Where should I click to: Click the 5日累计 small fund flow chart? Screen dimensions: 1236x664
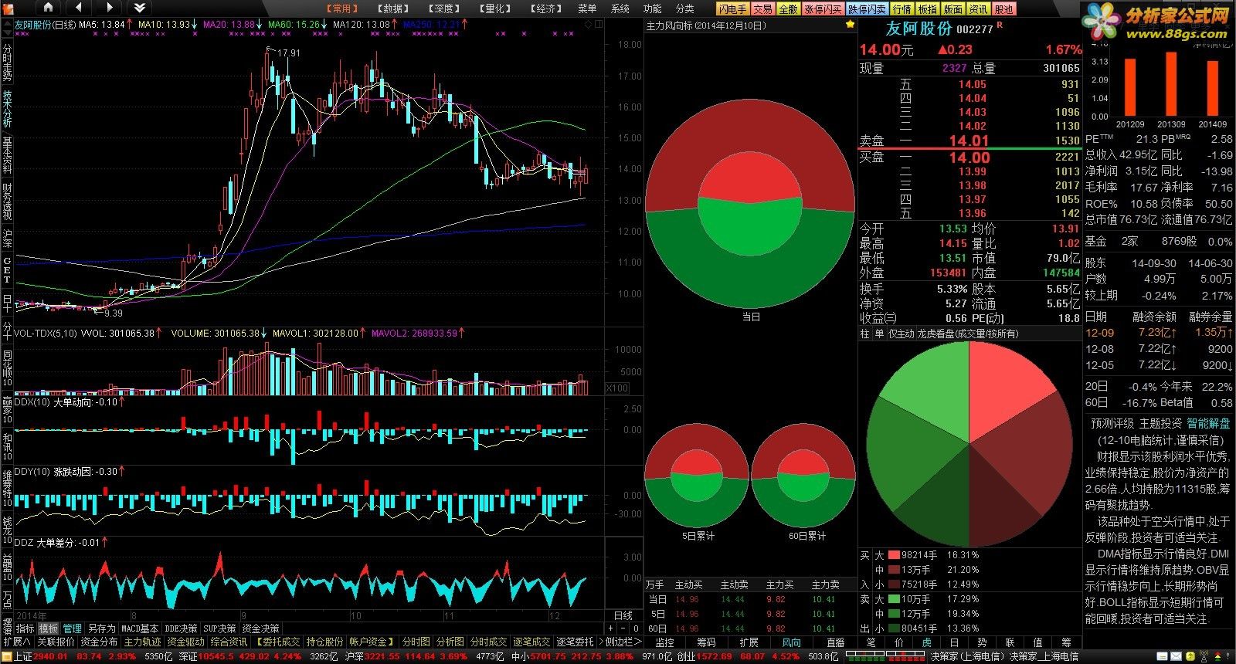(698, 476)
